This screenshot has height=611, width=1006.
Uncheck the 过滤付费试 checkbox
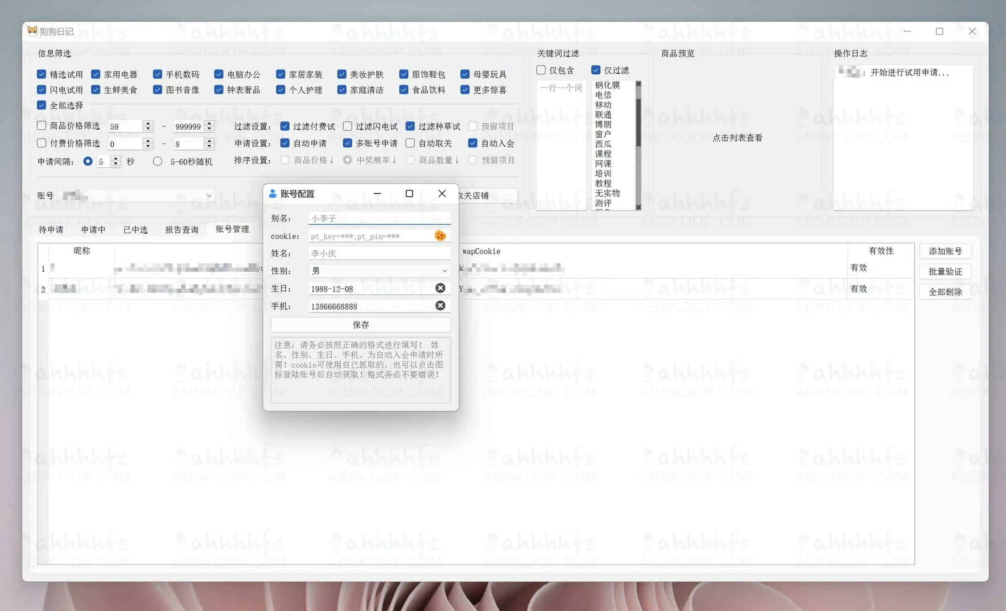pos(285,126)
